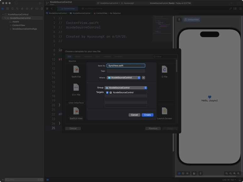Viewport: 243px width, 182px height.
Task: Click the Previous button
Action: click(x=153, y=128)
